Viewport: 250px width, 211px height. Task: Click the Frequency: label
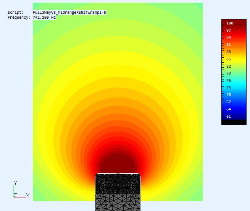[x=19, y=17]
